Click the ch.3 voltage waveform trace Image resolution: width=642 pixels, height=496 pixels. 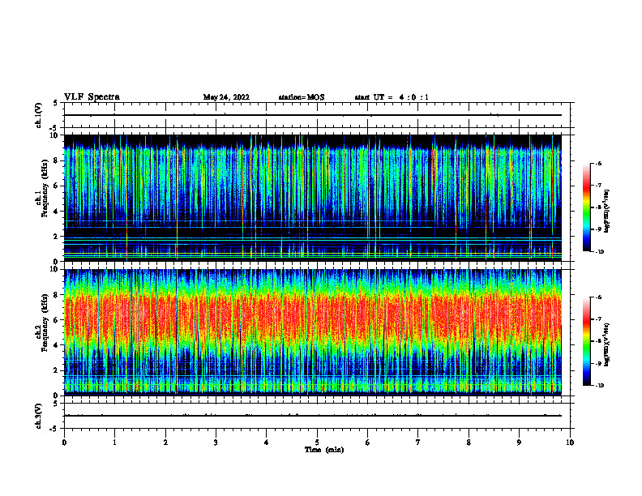313,416
